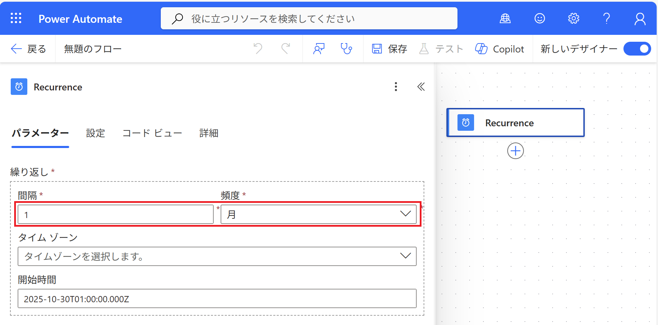Switch to the 設定 tab
658x325 pixels.
pos(95,133)
